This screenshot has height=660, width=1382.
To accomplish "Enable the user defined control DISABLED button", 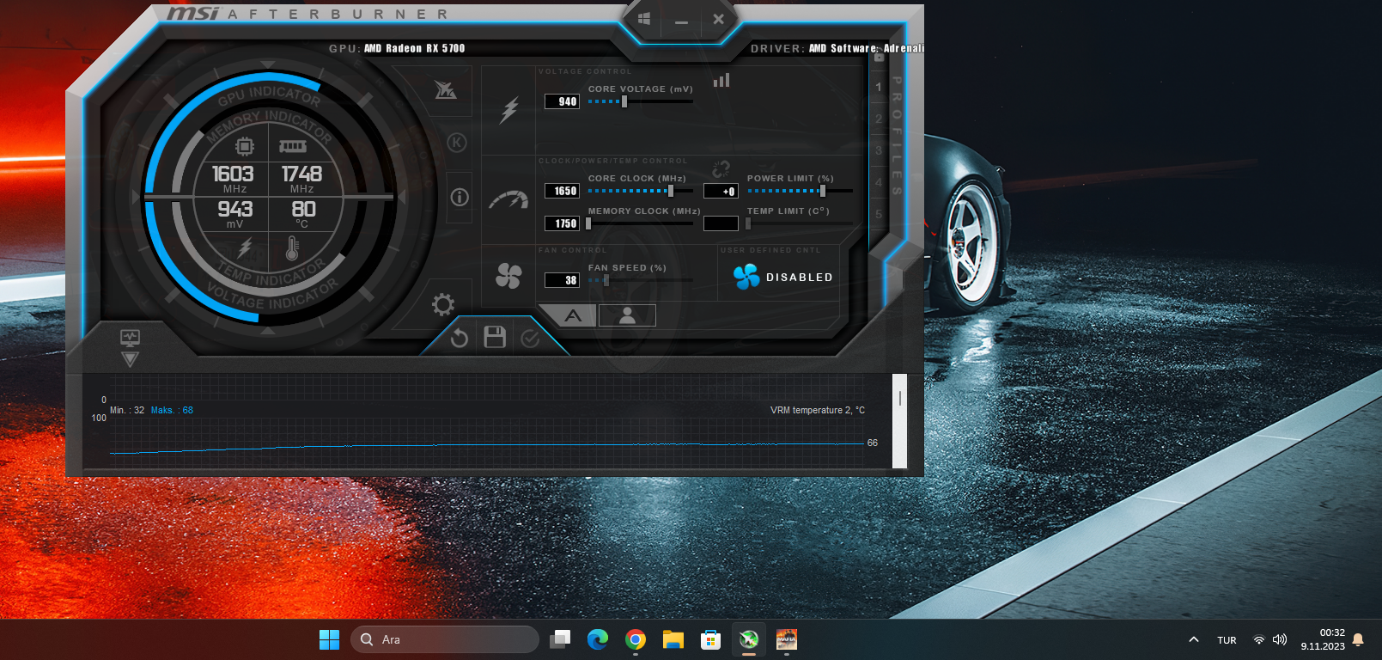I will [x=782, y=277].
